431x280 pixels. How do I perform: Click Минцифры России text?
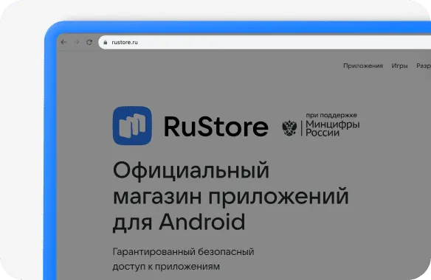point(333,128)
